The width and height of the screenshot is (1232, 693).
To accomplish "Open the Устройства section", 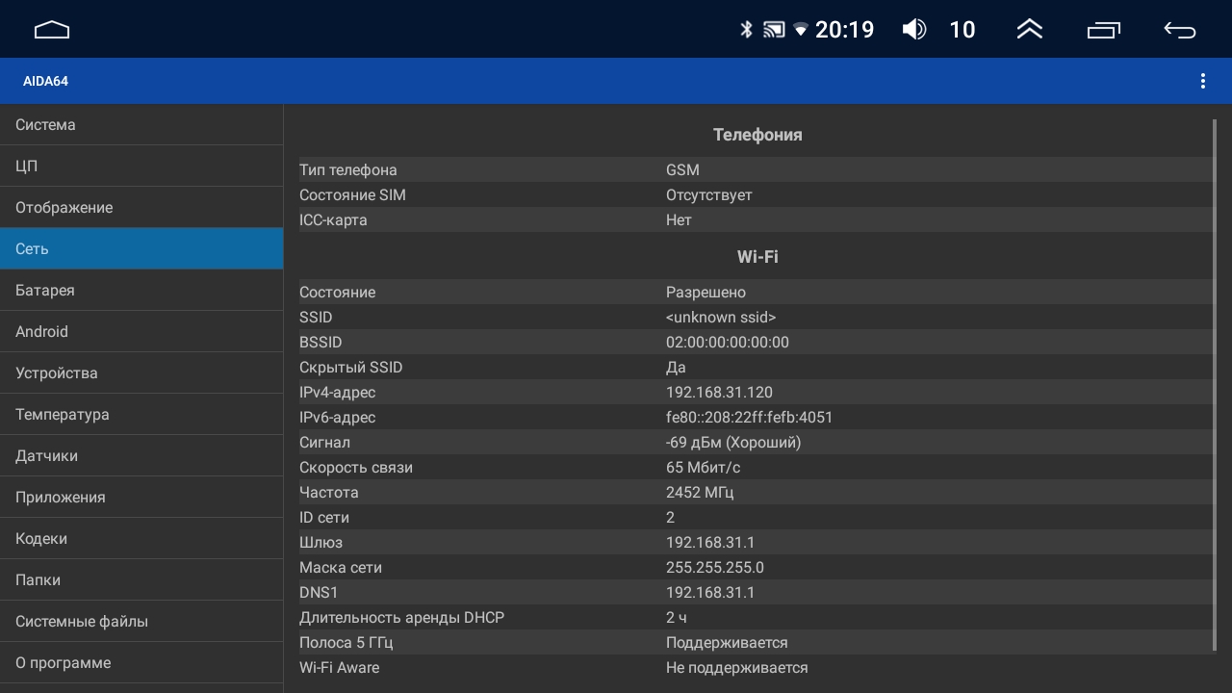I will click(x=141, y=373).
